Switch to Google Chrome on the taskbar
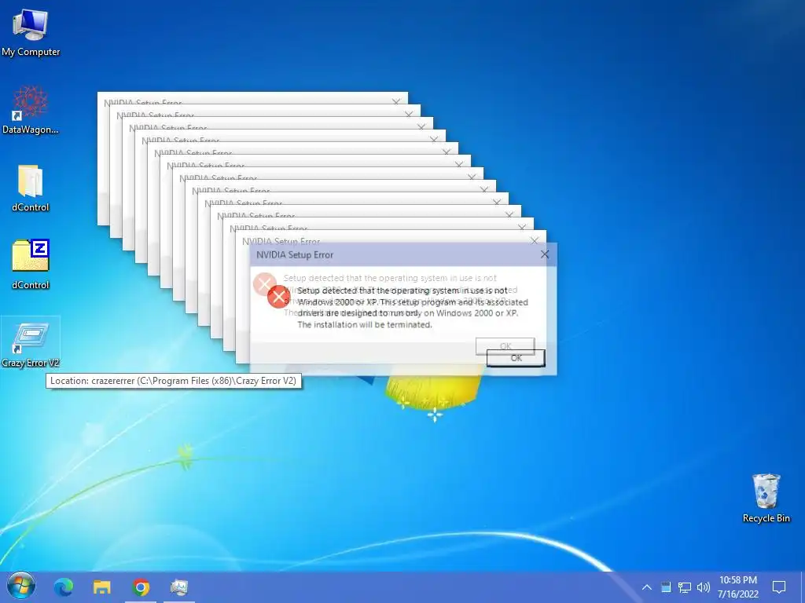805x603 pixels. click(141, 587)
